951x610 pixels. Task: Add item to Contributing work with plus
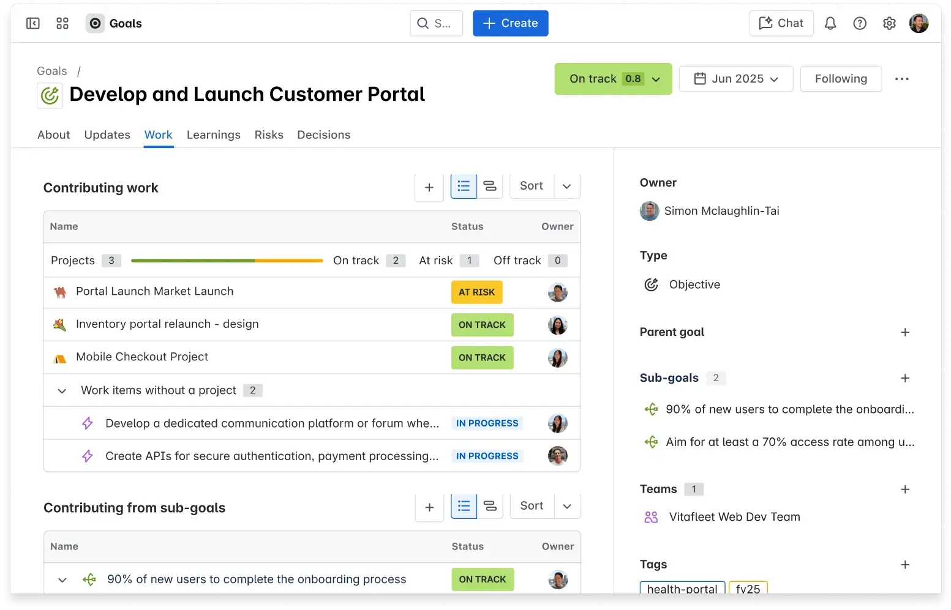point(429,187)
